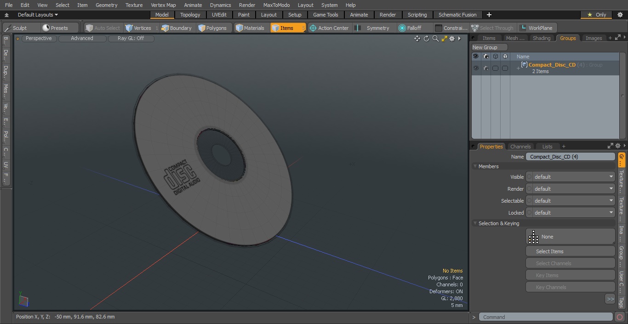Toggle render camera for Compact_Disc_CD group

[486, 68]
